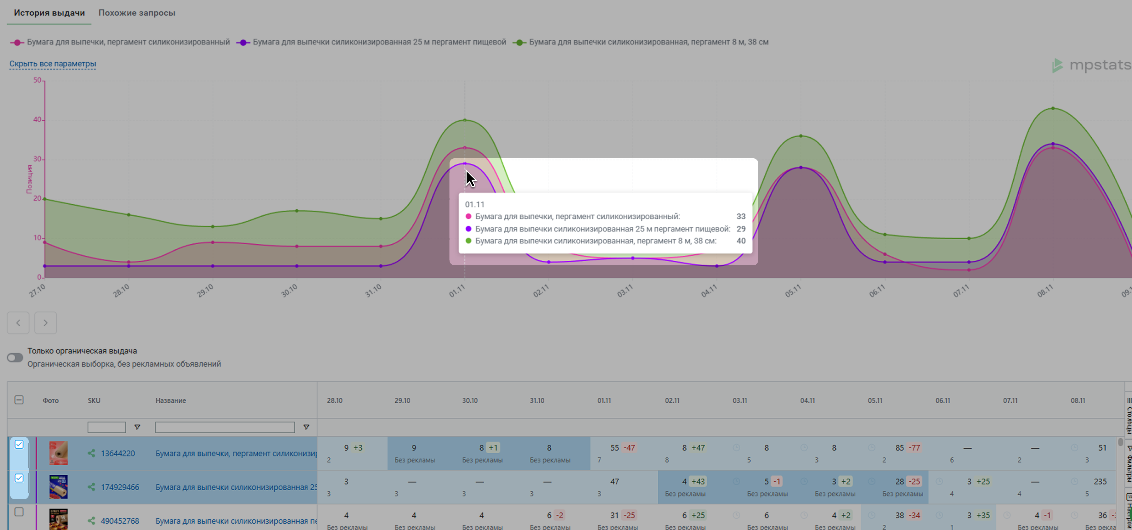Click the share icon for SKU 13644220
Viewport: 1132px width, 530px height.
point(91,453)
